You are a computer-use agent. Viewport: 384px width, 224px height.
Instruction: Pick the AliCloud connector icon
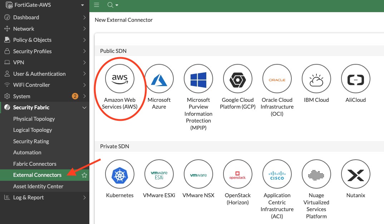[x=356, y=79]
